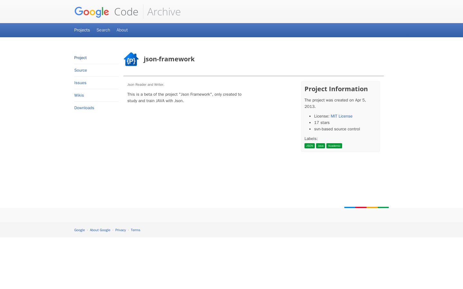The height and width of the screenshot is (289, 463).
Task: Click the Project Information heading
Action: click(x=336, y=89)
